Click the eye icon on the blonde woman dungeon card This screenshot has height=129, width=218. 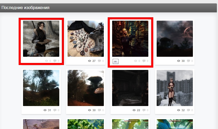coord(136,61)
